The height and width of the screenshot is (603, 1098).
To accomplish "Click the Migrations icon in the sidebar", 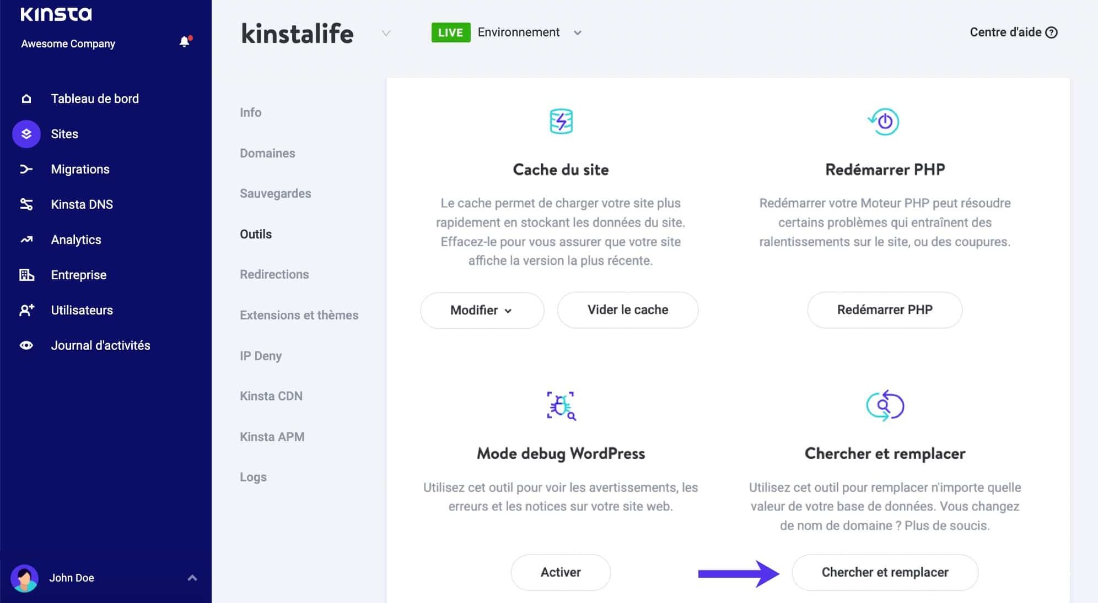I will pos(26,169).
